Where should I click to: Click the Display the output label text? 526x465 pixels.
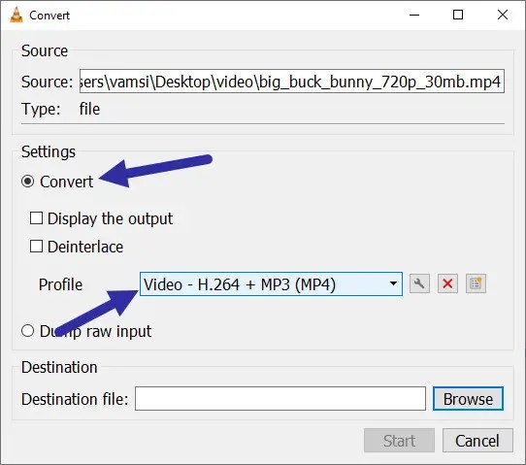110,218
